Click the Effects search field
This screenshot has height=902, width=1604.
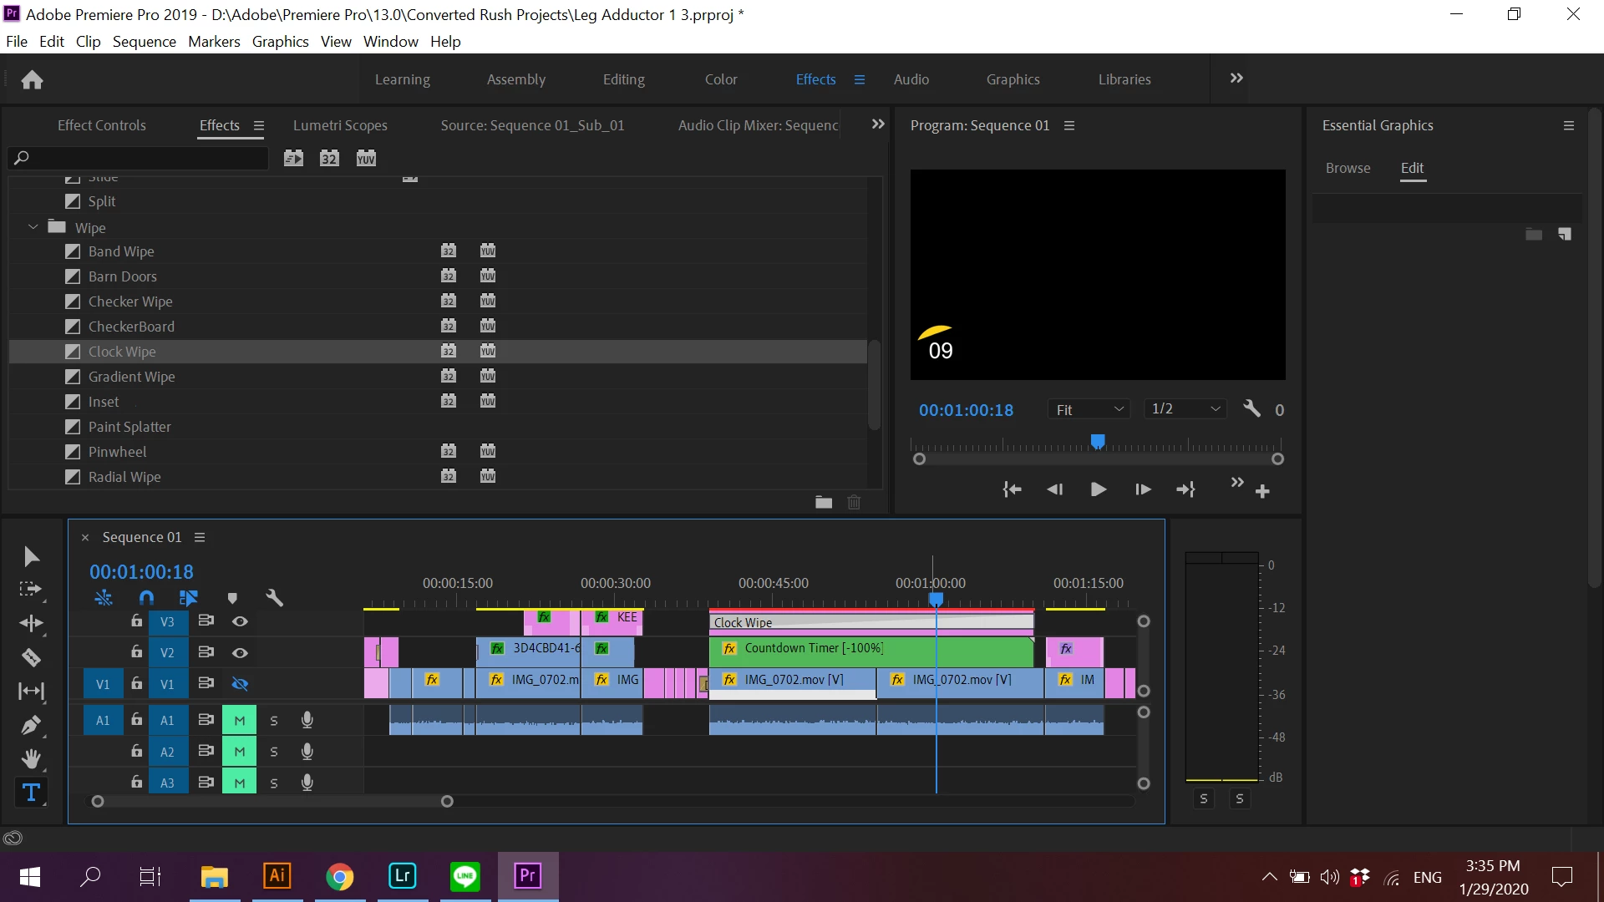click(139, 158)
